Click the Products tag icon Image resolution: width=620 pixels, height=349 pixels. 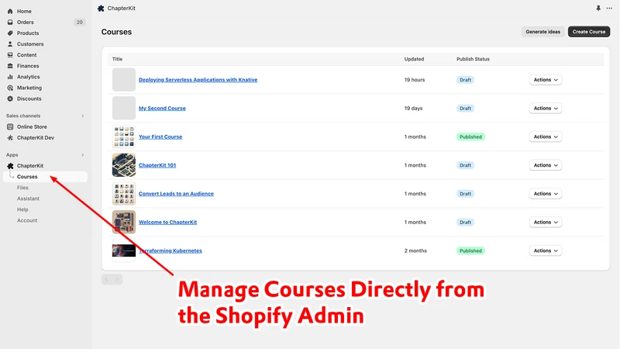click(x=10, y=33)
